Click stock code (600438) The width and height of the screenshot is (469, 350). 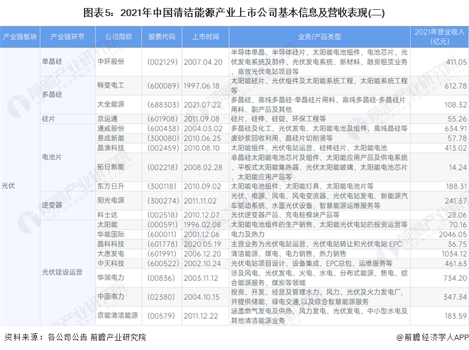coord(163,128)
